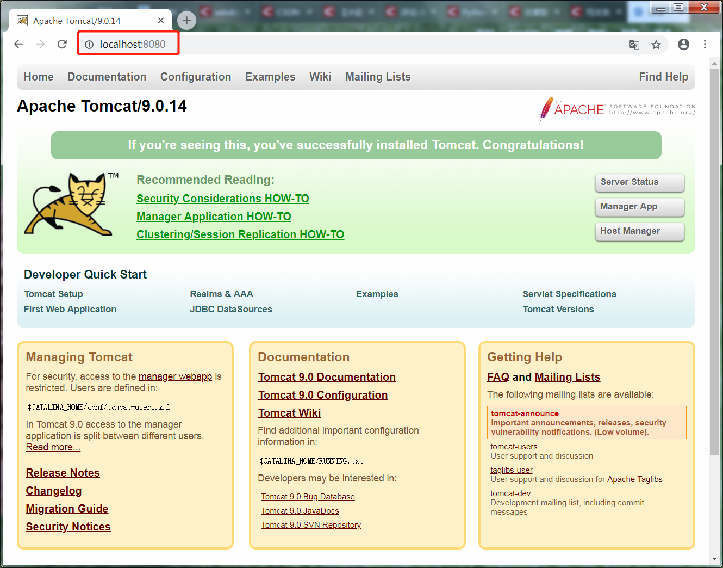The height and width of the screenshot is (568, 723).
Task: Go back to the previous page
Action: [x=18, y=44]
